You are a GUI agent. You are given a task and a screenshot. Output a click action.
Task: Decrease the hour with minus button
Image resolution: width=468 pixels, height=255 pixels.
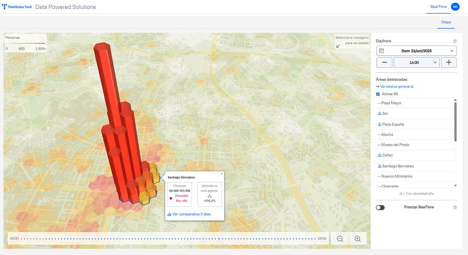pos(385,62)
